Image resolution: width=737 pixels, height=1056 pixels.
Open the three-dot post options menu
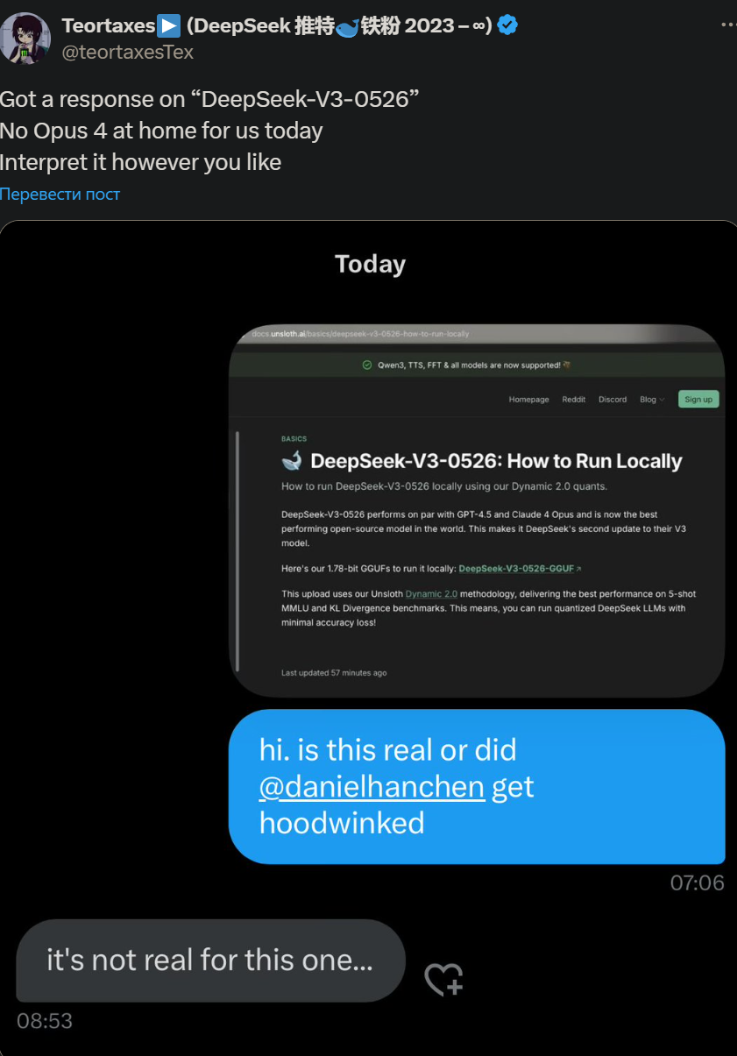(x=728, y=25)
